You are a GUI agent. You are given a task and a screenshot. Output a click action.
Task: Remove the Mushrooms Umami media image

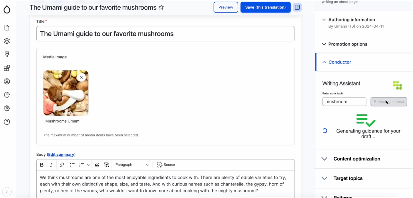coord(81,77)
